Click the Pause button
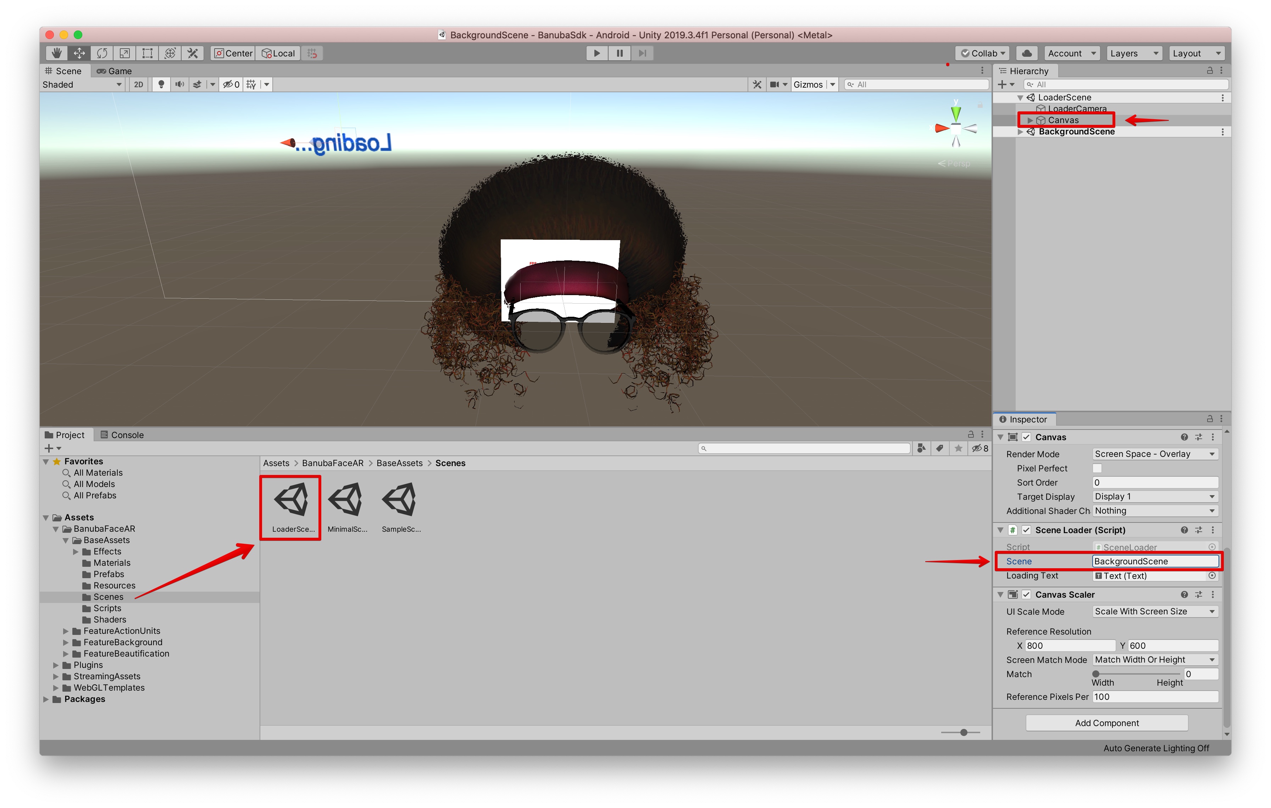The image size is (1271, 808). tap(620, 53)
